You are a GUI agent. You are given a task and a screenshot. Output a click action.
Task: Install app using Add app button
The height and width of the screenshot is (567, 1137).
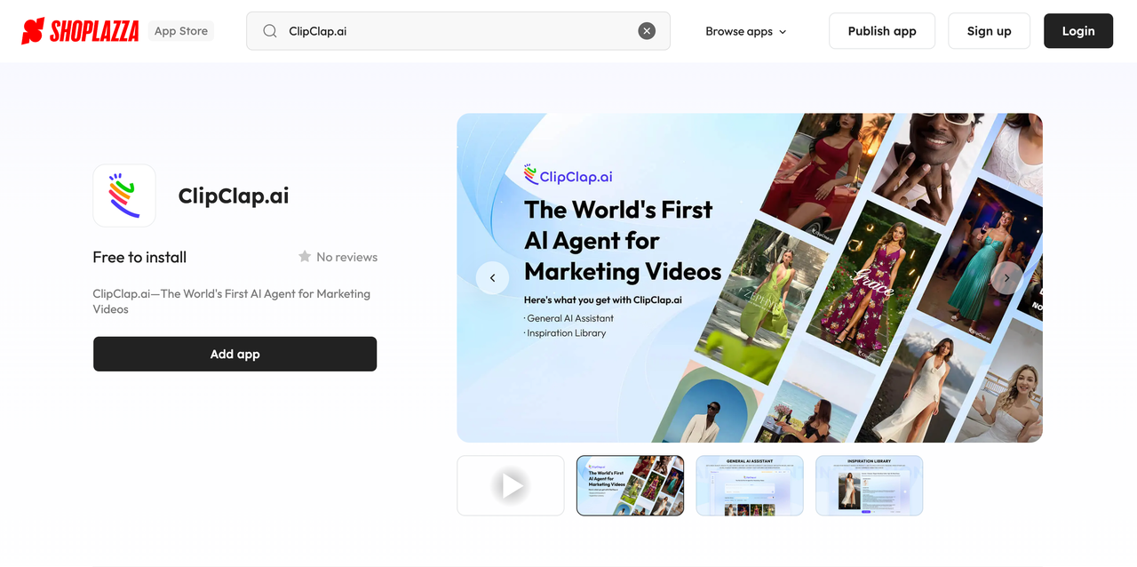(x=235, y=354)
